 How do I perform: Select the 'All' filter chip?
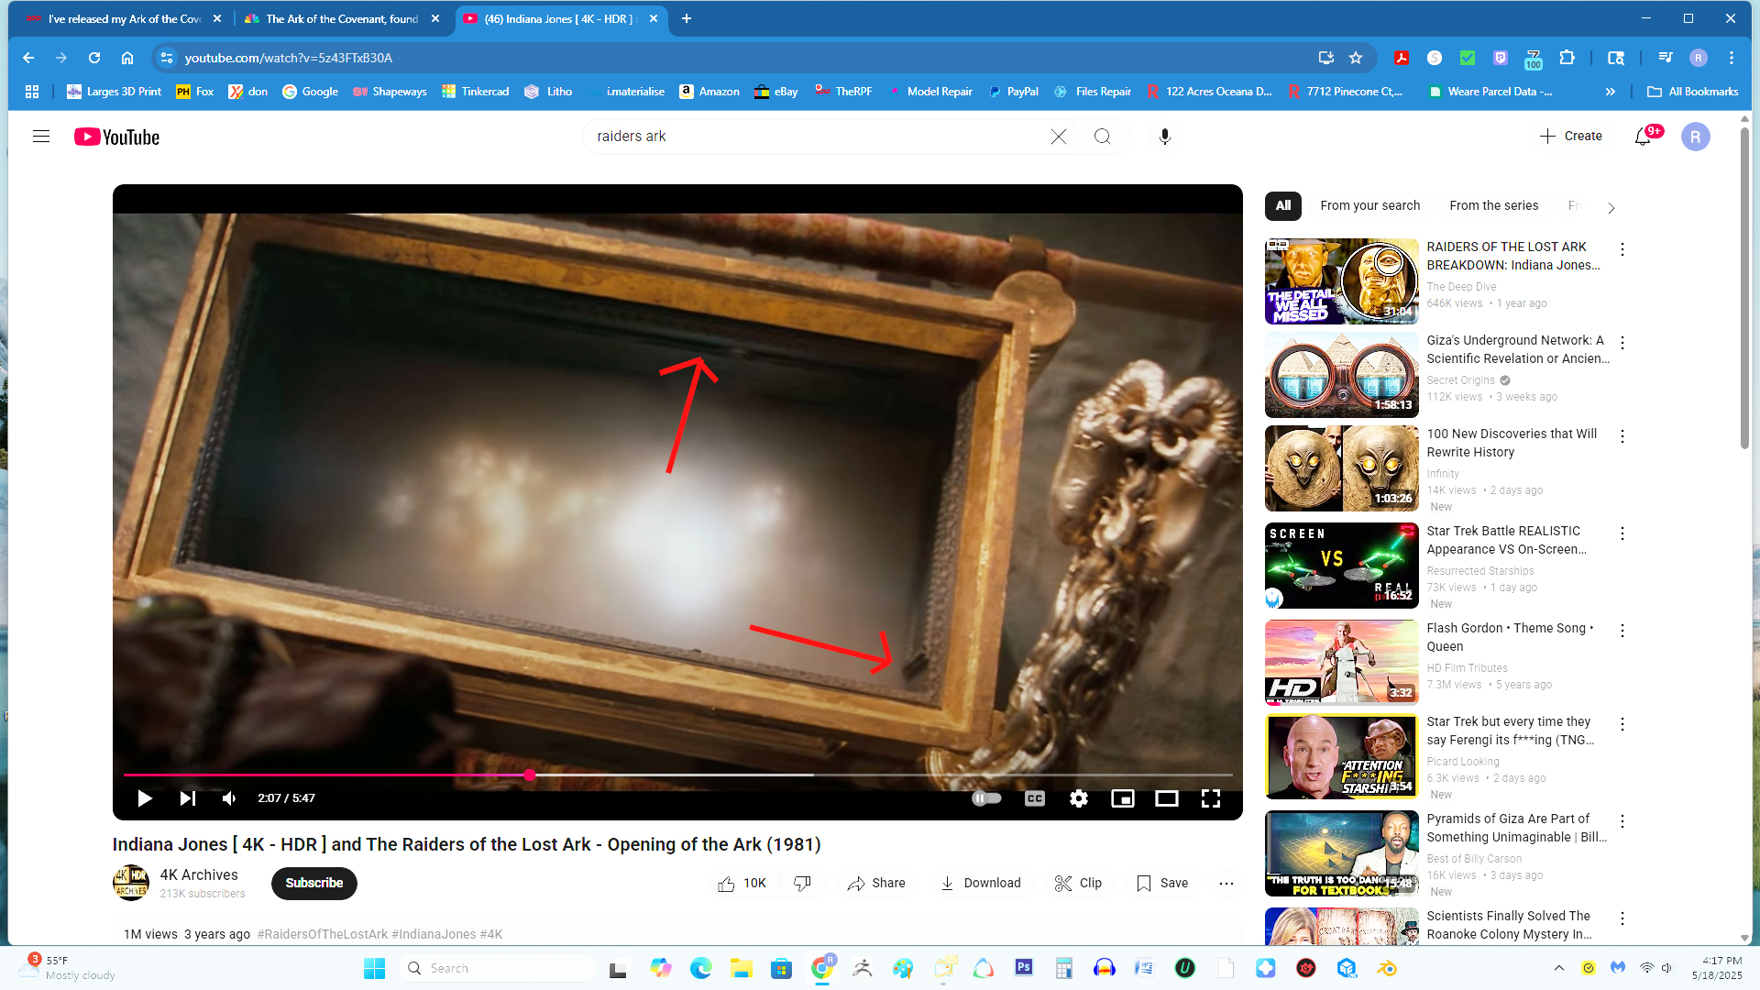click(1283, 206)
